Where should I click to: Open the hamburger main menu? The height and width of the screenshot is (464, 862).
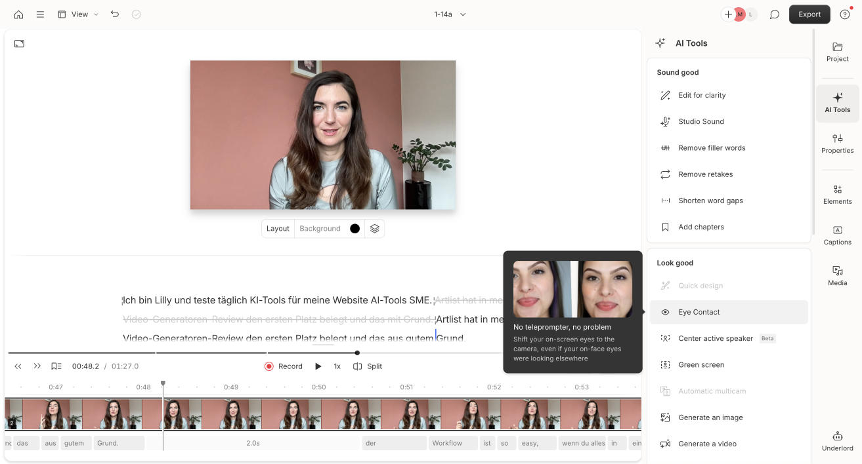(40, 14)
